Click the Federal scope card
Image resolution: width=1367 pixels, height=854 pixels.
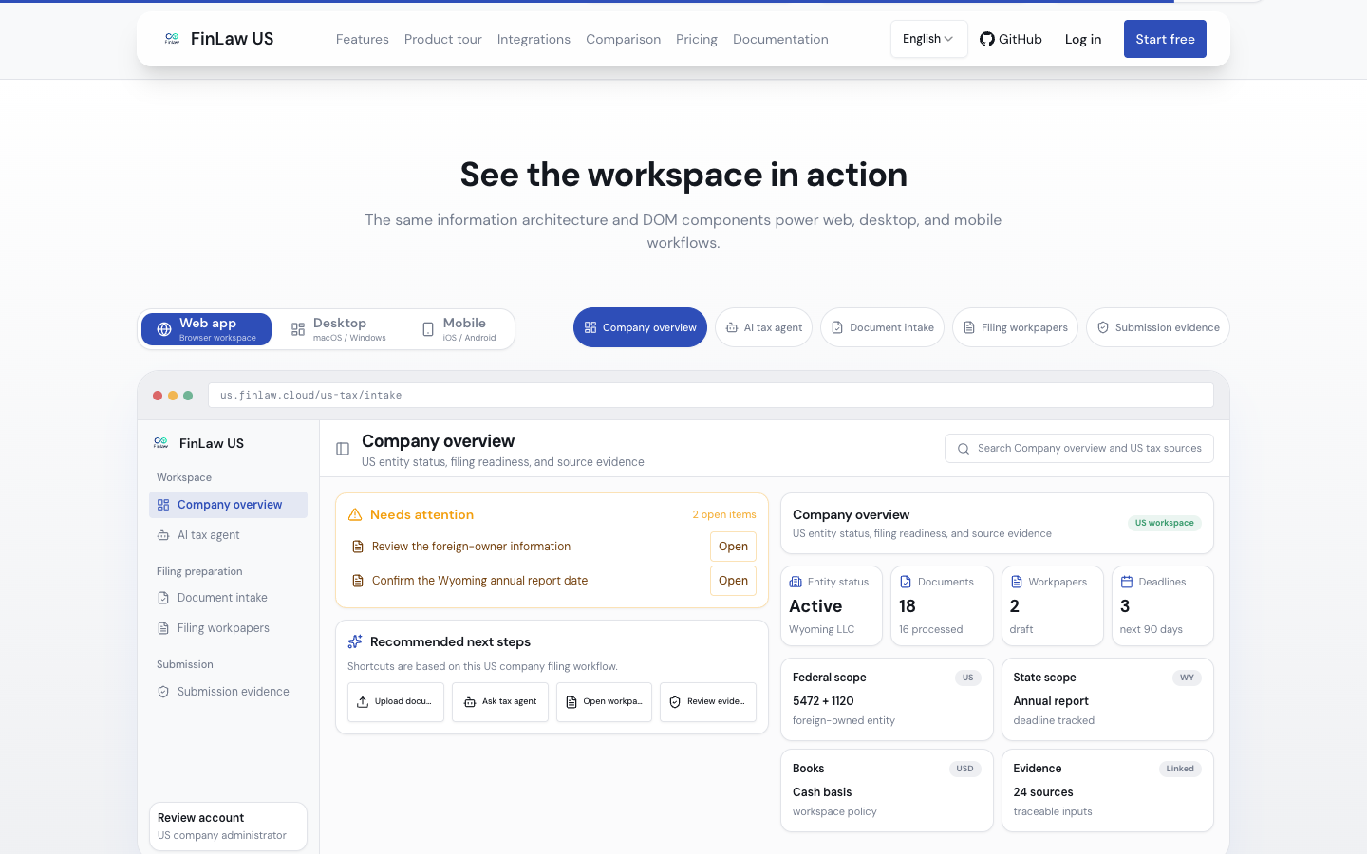[x=887, y=699]
